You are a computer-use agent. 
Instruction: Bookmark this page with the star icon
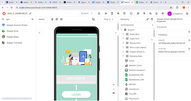171,7
